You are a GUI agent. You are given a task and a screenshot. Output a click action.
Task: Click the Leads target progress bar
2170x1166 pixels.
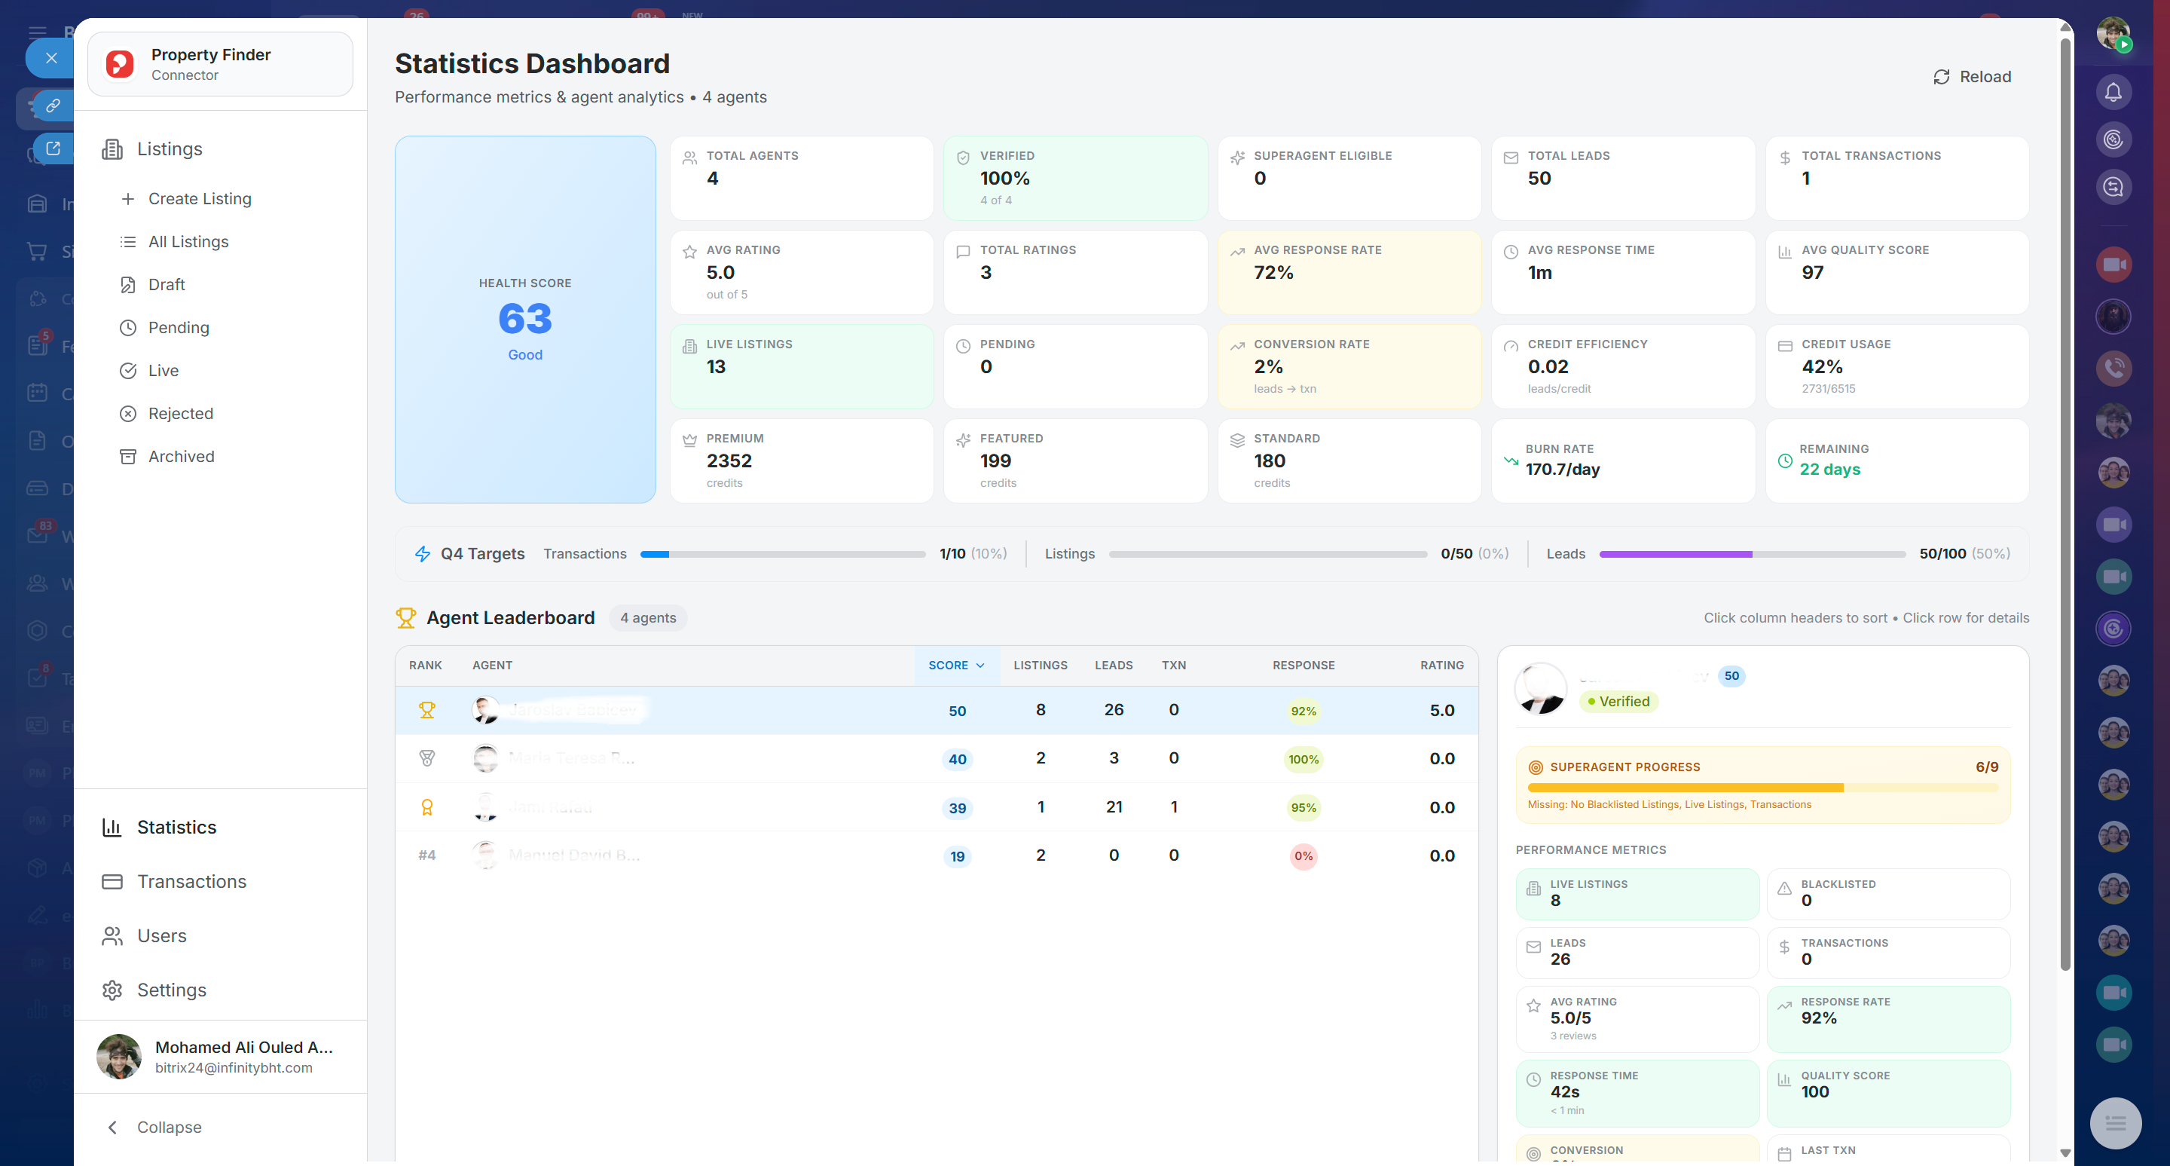pyautogui.click(x=1752, y=554)
